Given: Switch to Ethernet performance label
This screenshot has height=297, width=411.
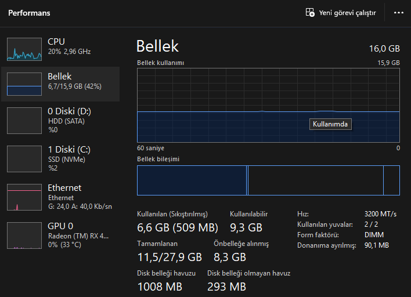Looking at the screenshot, I should [x=64, y=188].
